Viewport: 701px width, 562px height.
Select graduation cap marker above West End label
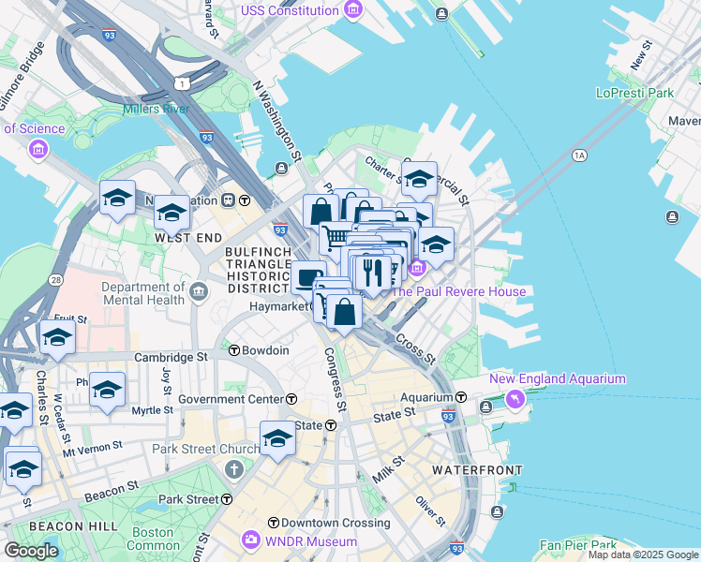pyautogui.click(x=172, y=214)
